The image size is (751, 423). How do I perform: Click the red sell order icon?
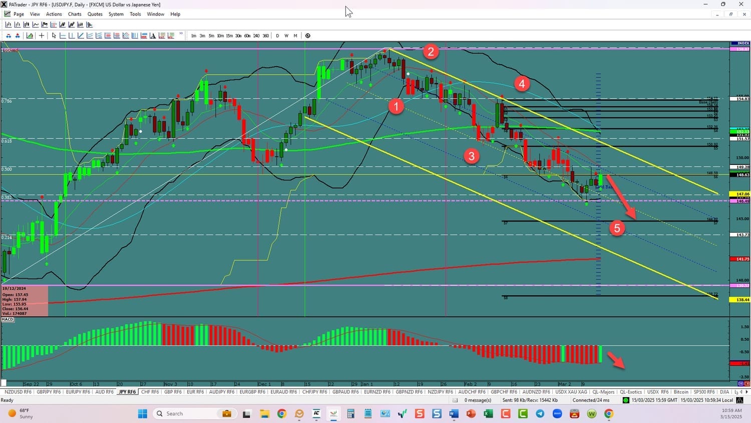[x=18, y=36]
